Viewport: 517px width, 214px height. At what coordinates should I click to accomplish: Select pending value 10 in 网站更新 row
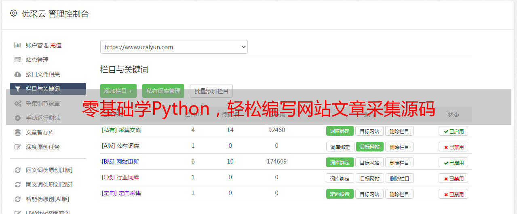(x=230, y=162)
